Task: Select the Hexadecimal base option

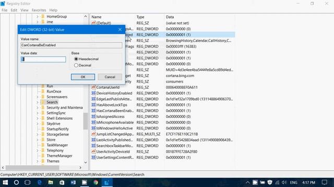Action: point(76,59)
